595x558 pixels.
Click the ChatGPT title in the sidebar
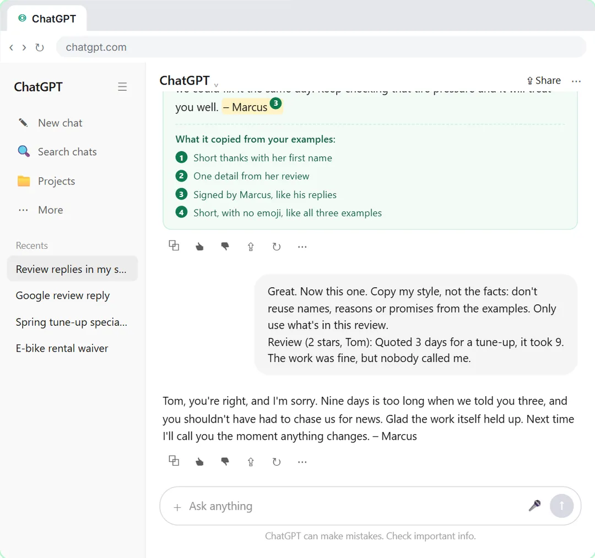click(38, 87)
